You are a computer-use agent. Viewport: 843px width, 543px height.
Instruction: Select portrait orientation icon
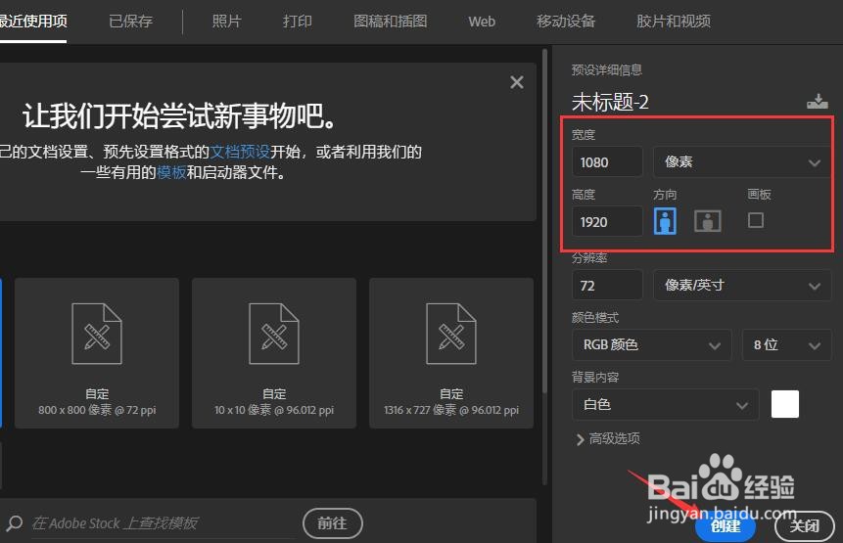point(665,221)
